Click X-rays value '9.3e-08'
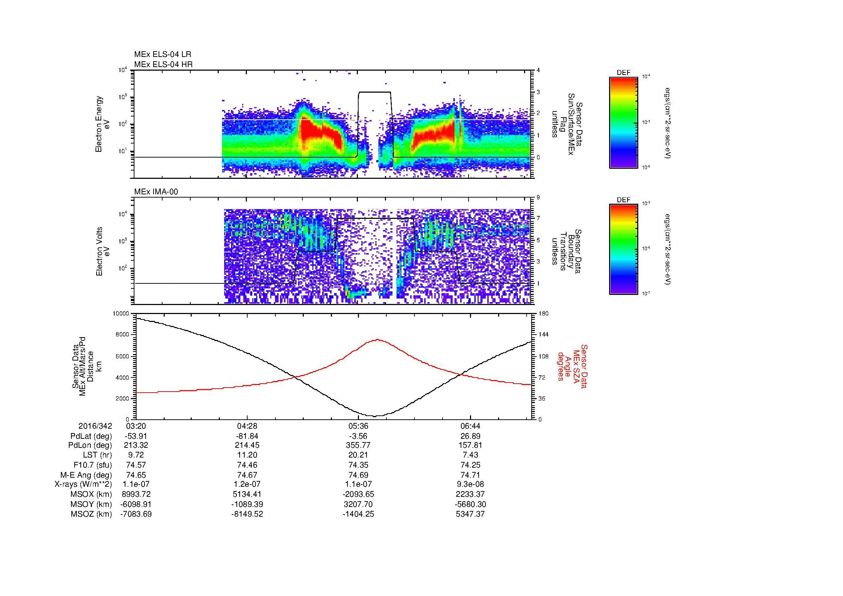 coord(470,484)
